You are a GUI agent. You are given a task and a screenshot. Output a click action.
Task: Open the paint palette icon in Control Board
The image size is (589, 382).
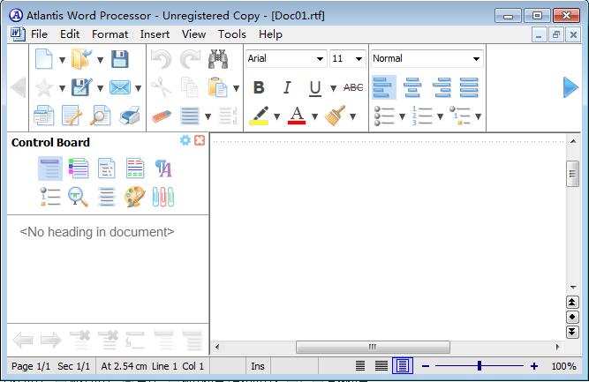[134, 197]
